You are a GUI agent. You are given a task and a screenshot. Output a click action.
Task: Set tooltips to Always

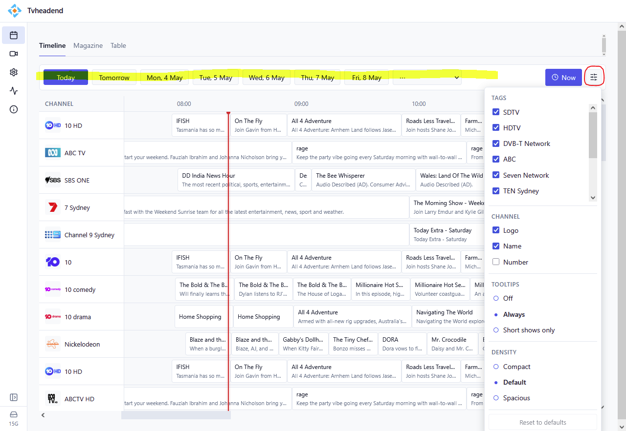[496, 314]
